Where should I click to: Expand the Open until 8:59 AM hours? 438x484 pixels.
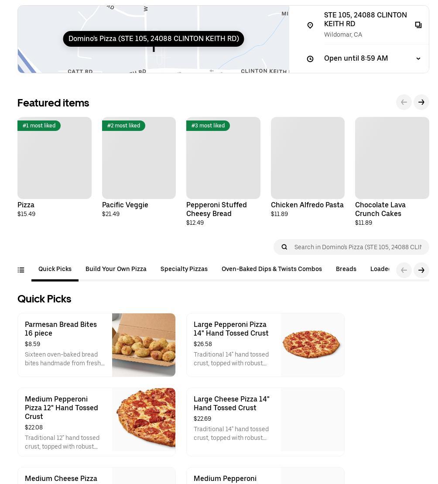418,58
